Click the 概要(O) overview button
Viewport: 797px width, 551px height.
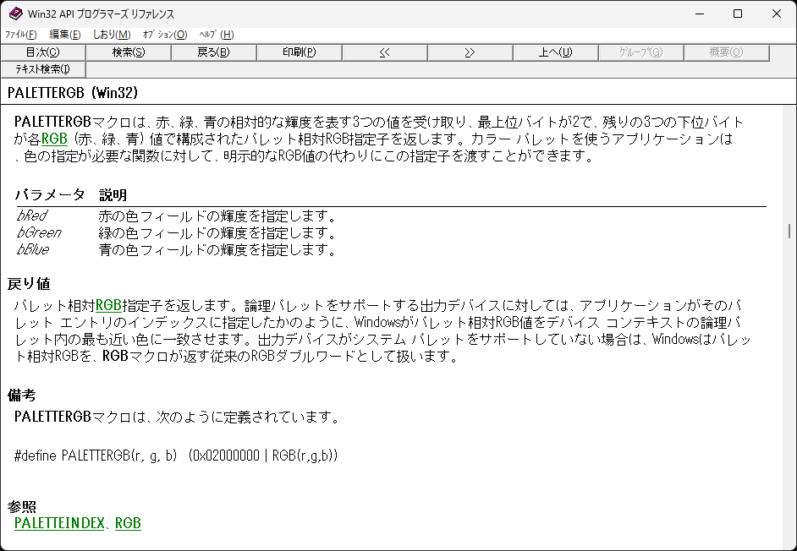tap(726, 52)
